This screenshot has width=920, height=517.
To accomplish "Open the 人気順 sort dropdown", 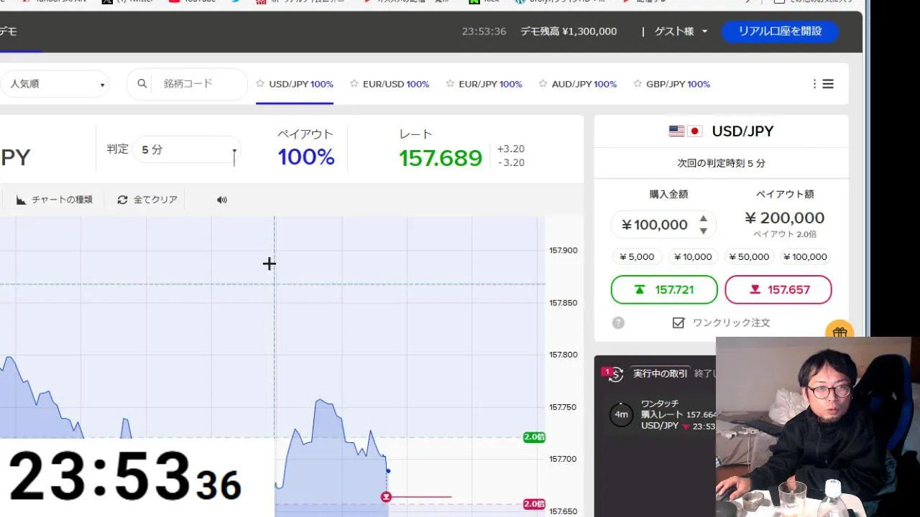I will 55,84.
